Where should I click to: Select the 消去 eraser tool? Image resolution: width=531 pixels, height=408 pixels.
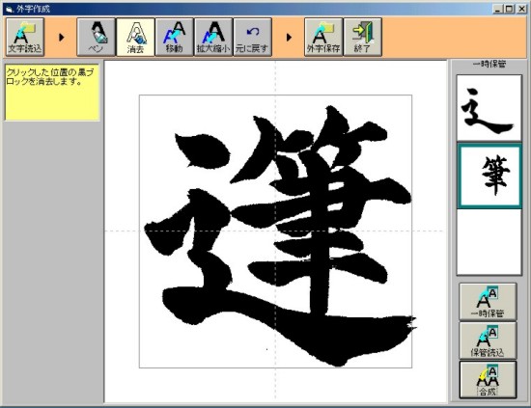135,37
